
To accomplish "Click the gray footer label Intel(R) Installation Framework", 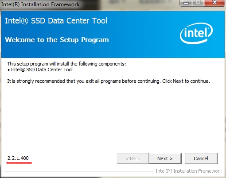I will point(189,171).
